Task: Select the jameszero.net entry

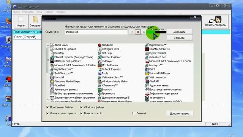Action: pos(155,57)
